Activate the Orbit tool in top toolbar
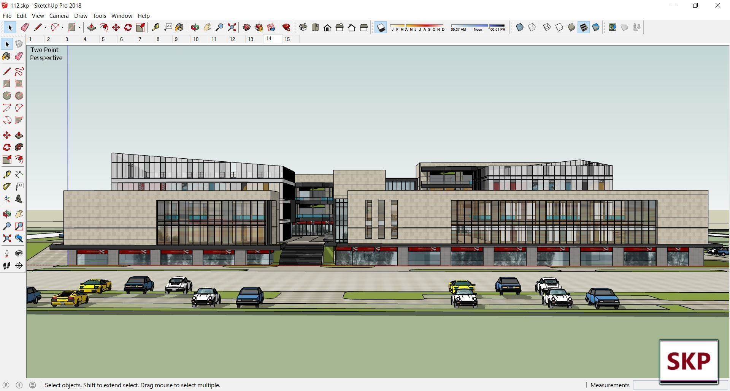 195,27
